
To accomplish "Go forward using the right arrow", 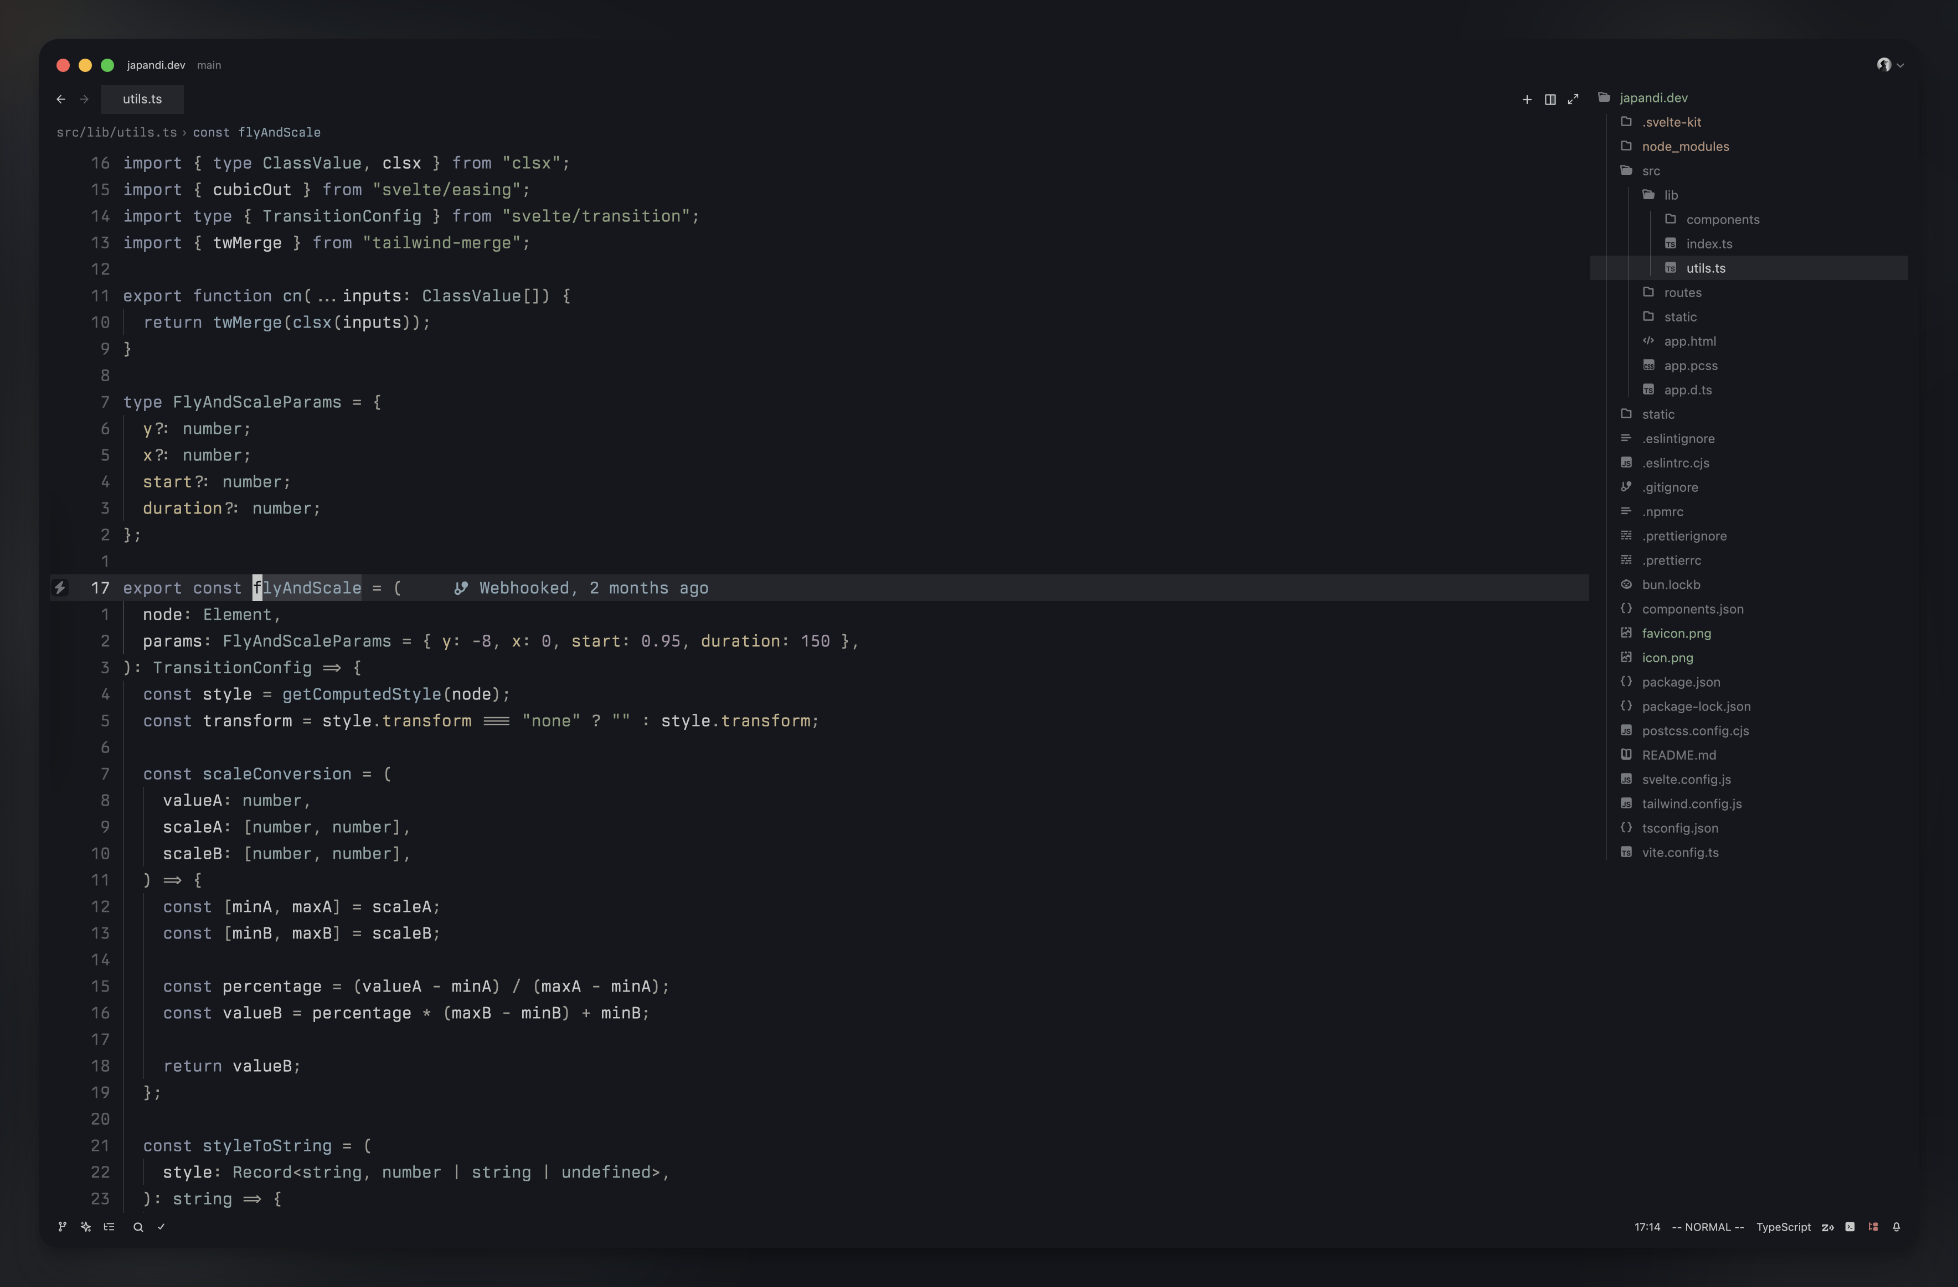I will [x=84, y=100].
